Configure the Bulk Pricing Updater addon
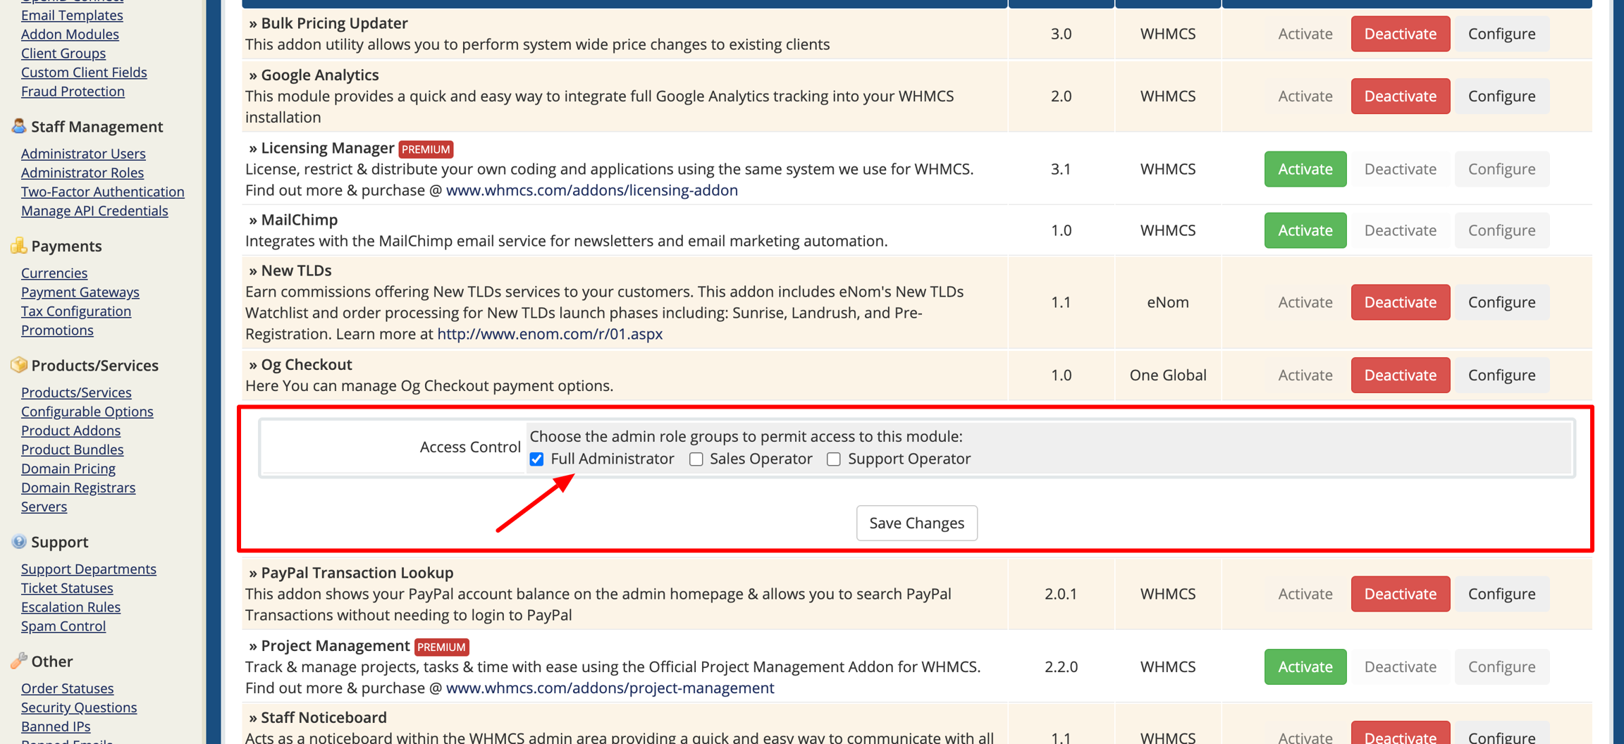1624x744 pixels. [1501, 34]
